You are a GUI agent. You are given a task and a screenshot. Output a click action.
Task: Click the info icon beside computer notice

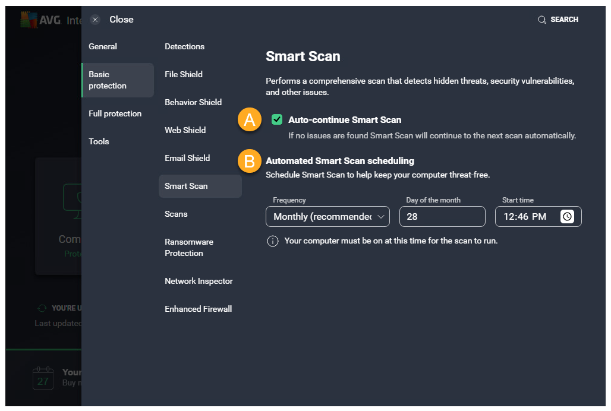coord(273,241)
